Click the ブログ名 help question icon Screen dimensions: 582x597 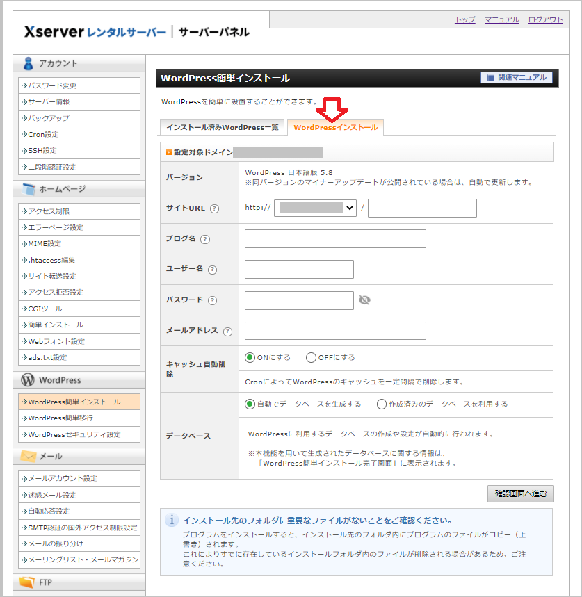(205, 239)
